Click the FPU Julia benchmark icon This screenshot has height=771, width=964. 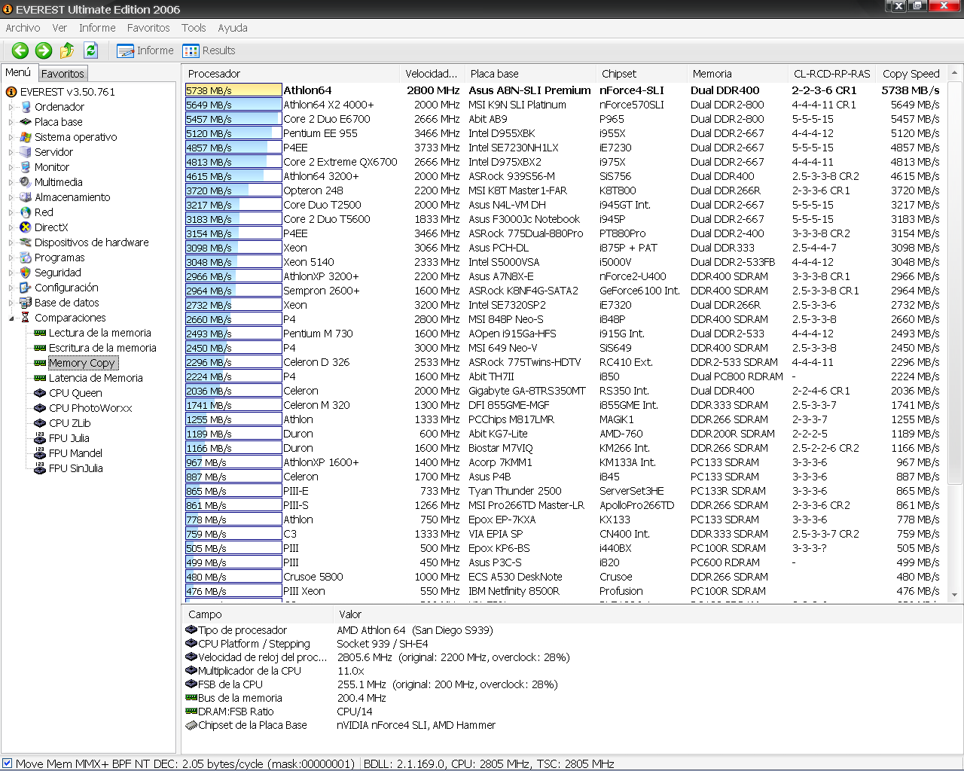click(40, 438)
